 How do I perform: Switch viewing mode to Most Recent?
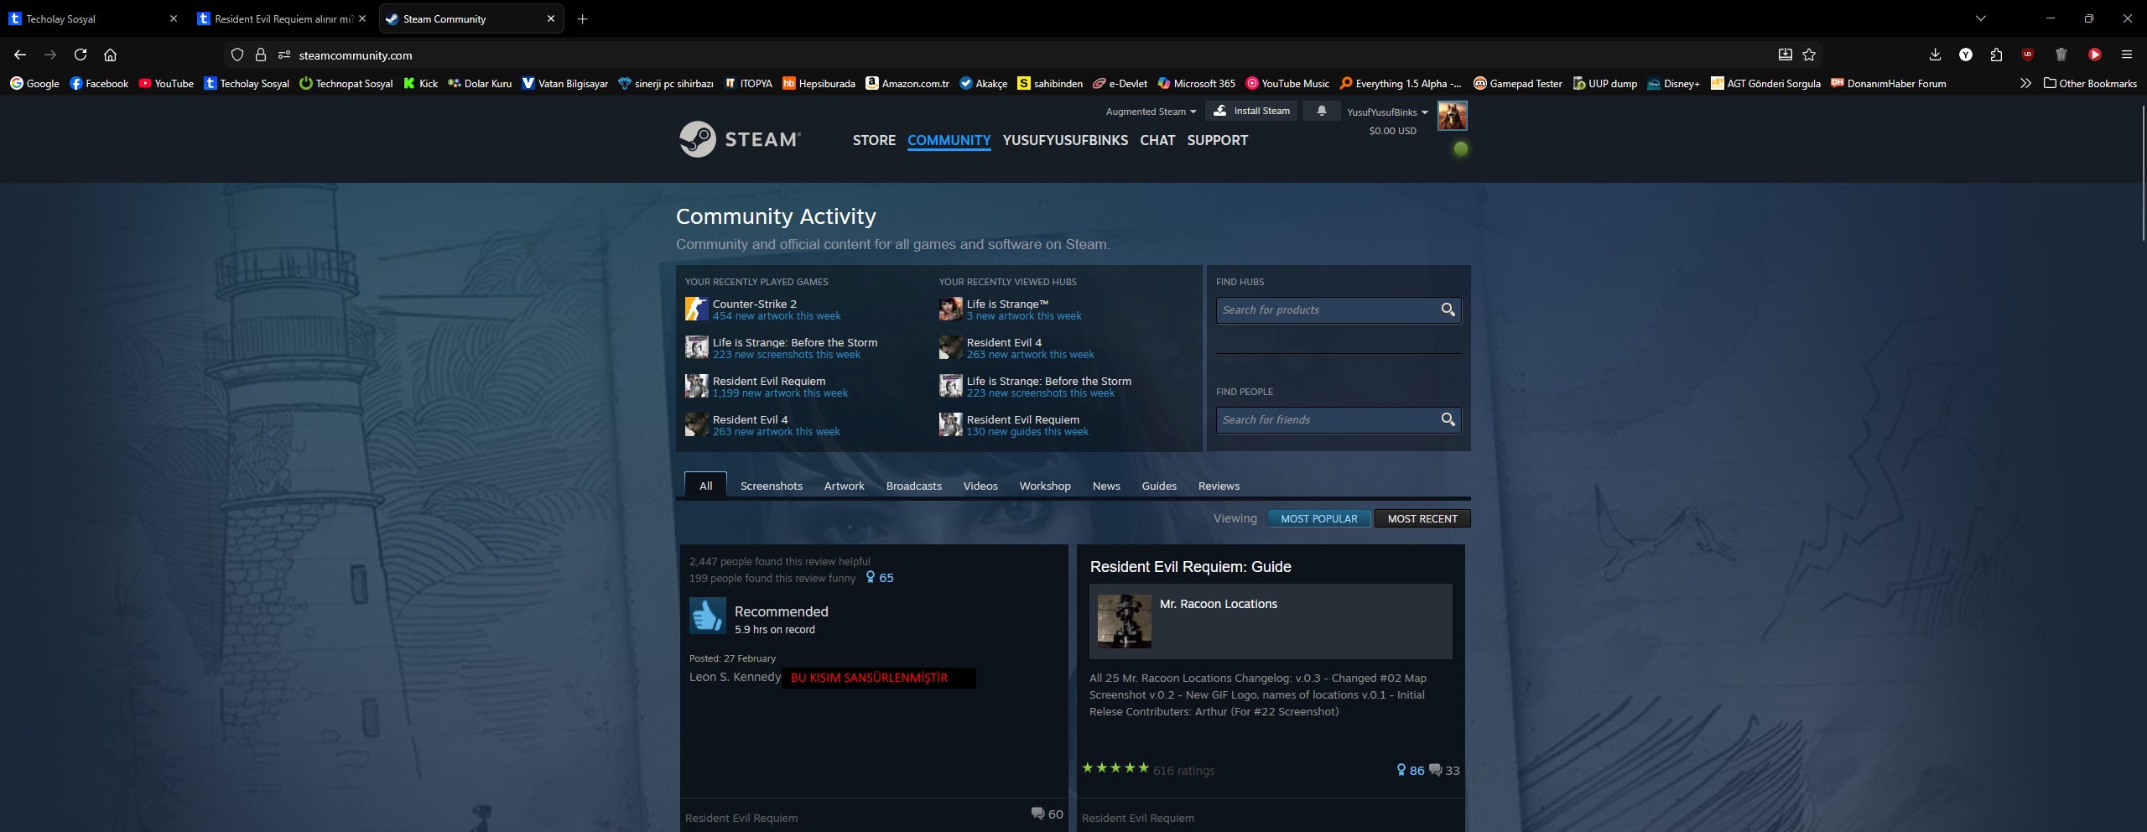(1422, 518)
